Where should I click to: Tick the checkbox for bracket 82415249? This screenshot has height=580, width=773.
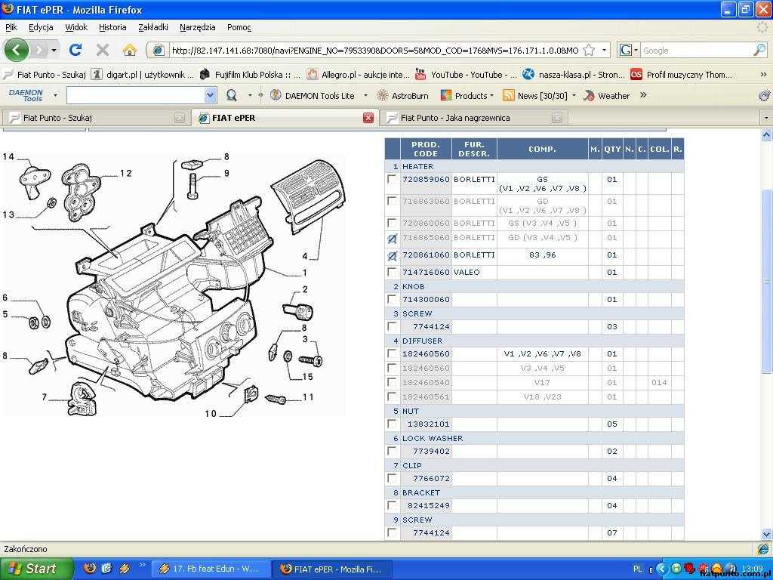(x=392, y=505)
